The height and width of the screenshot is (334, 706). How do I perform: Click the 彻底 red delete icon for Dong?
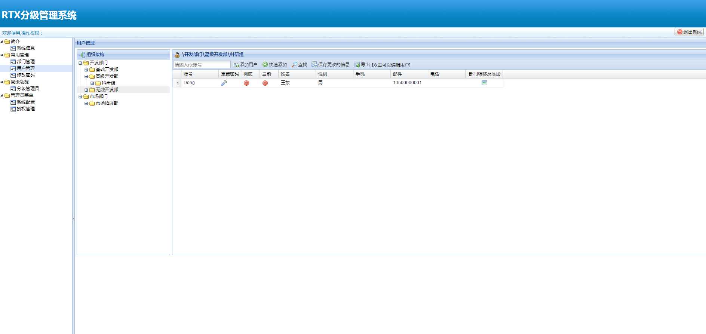(246, 83)
